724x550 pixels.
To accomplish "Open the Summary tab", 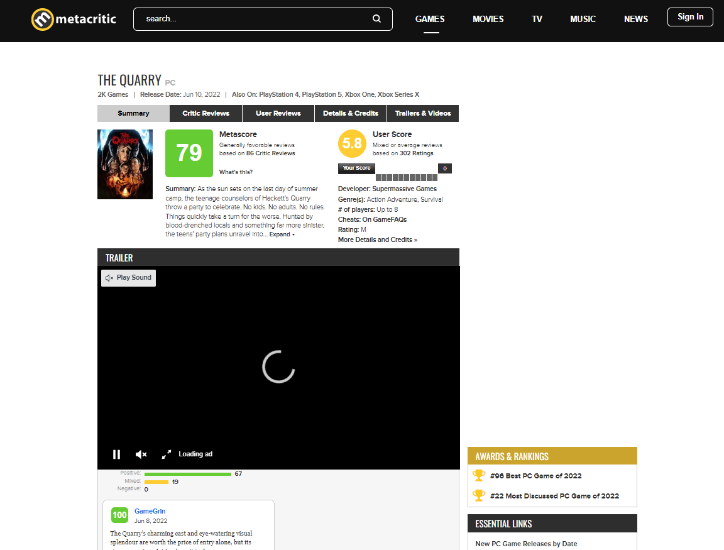I will [x=133, y=114].
